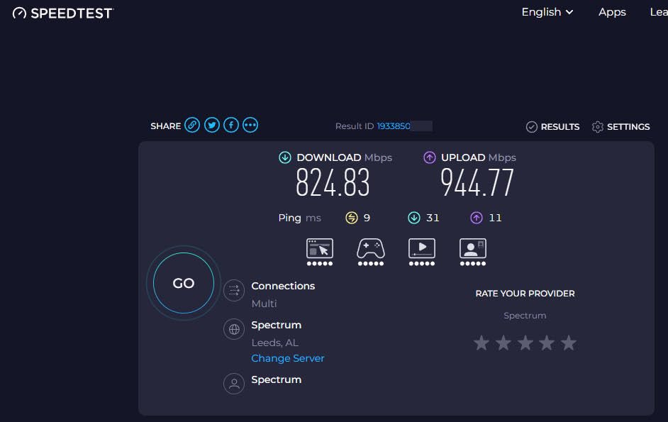Image resolution: width=668 pixels, height=422 pixels.
Task: Share result on Facebook
Action: click(231, 125)
